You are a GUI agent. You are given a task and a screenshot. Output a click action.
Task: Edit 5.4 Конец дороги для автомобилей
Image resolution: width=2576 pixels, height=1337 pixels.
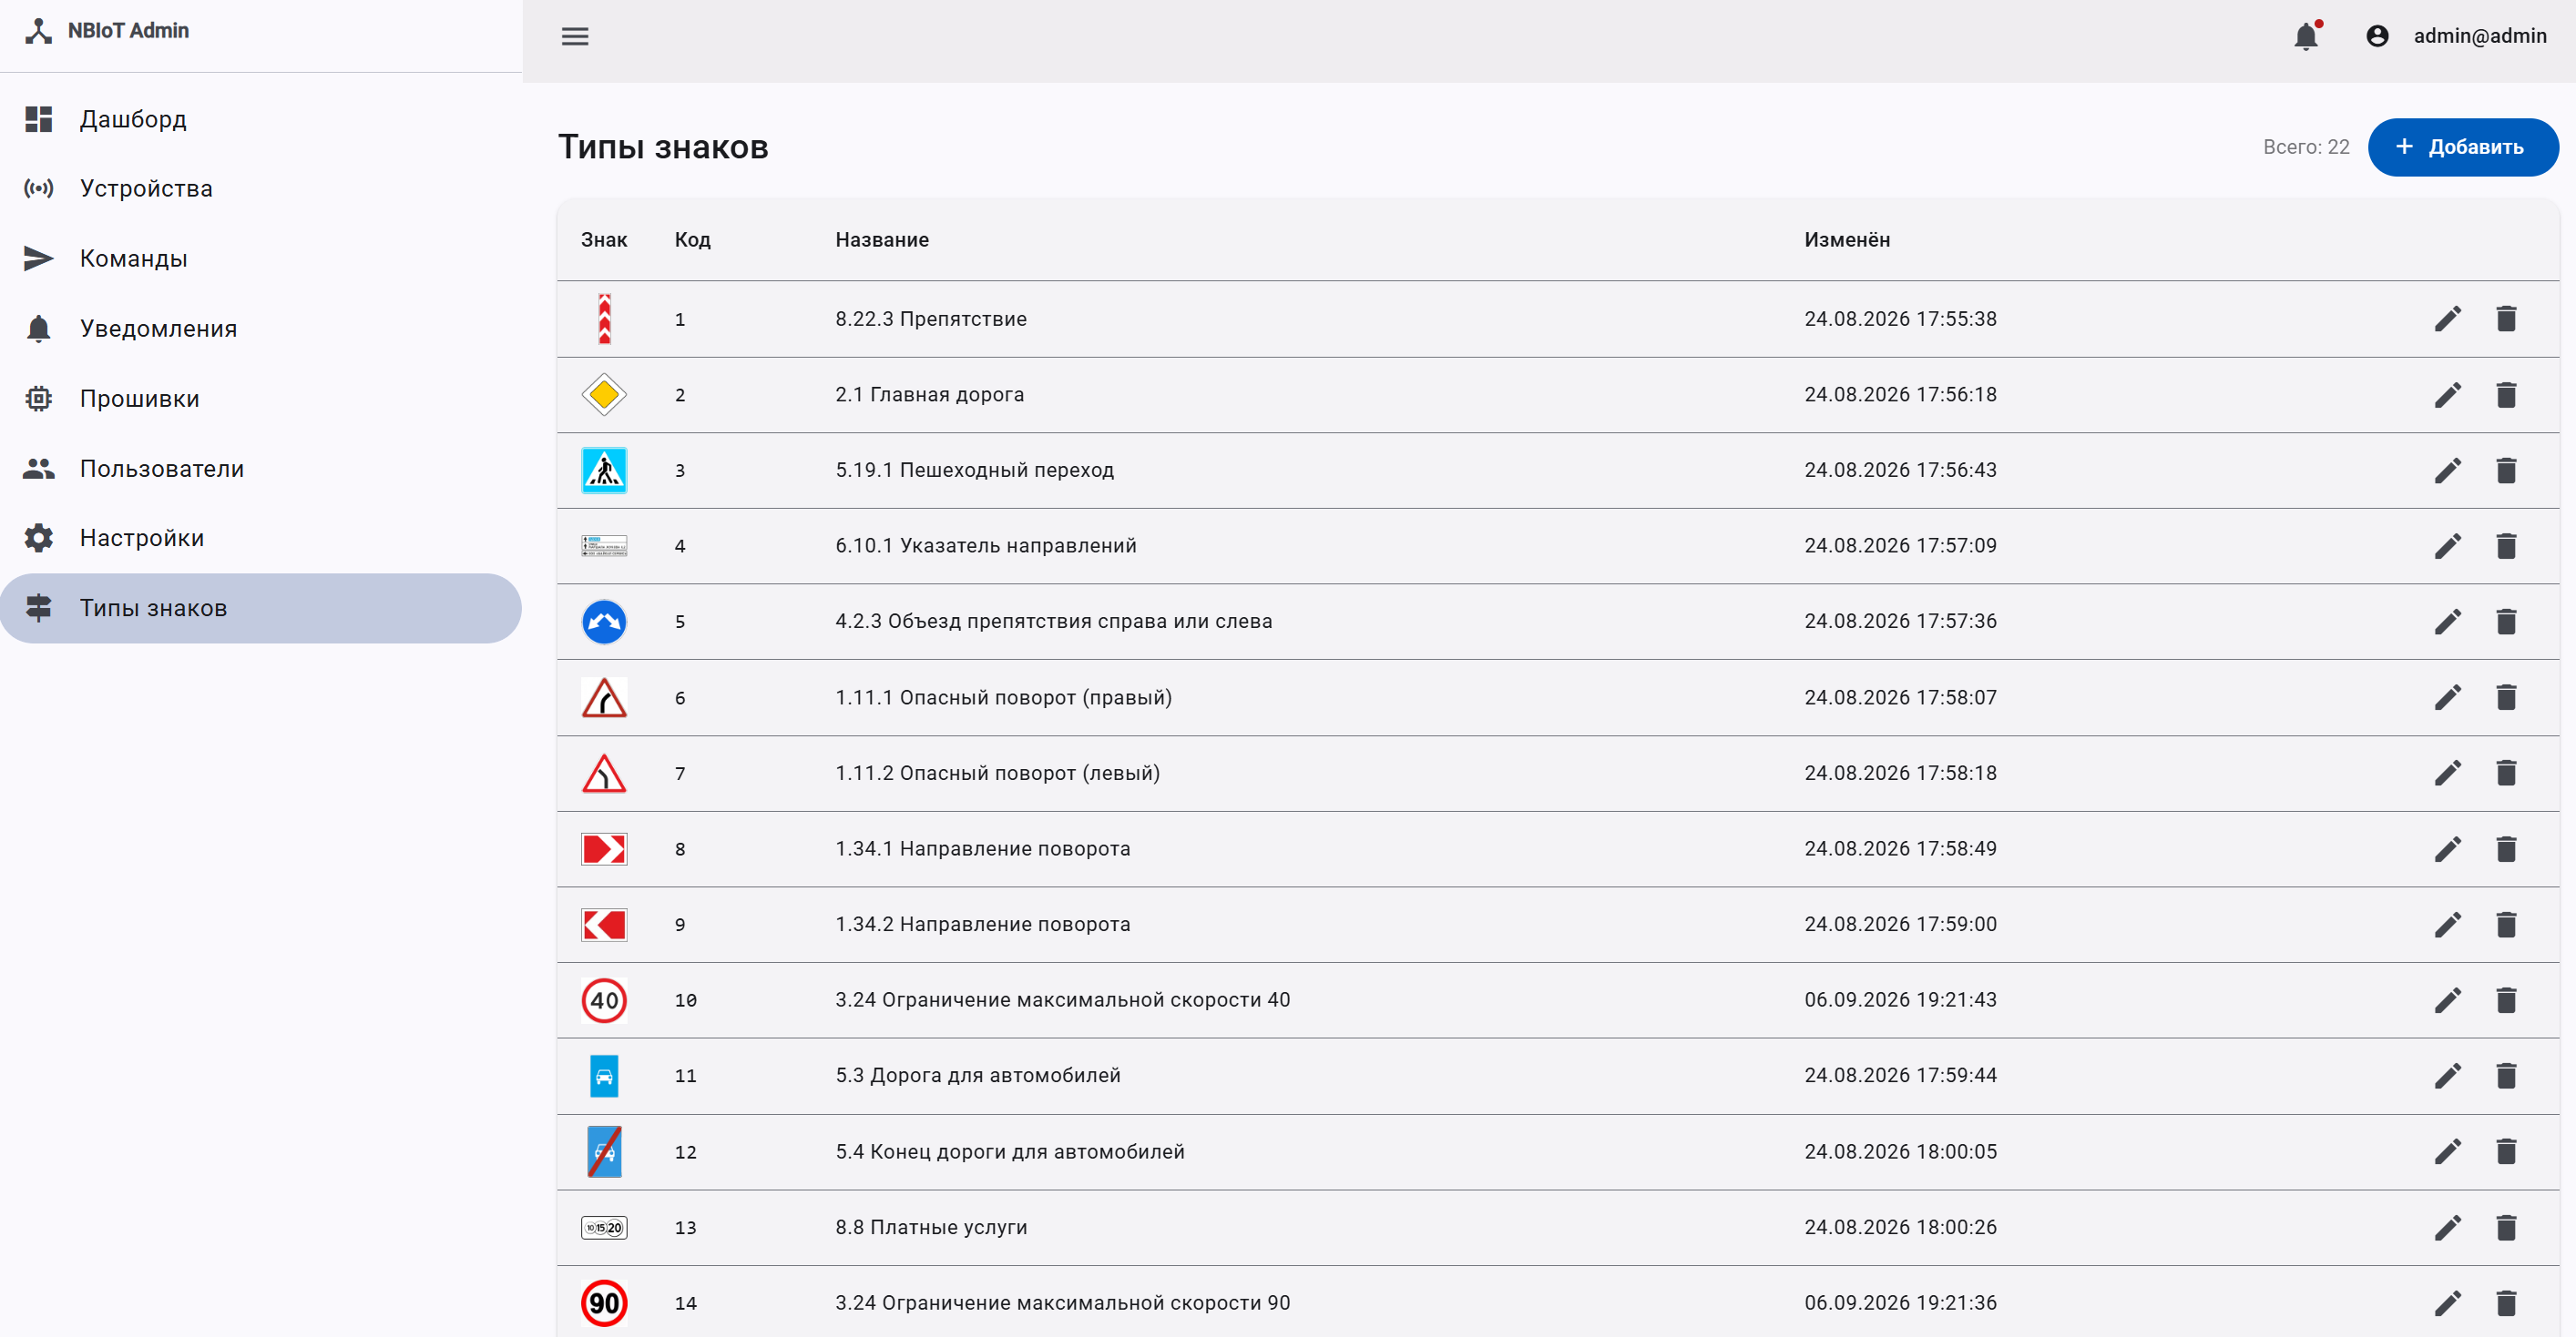(2447, 1151)
